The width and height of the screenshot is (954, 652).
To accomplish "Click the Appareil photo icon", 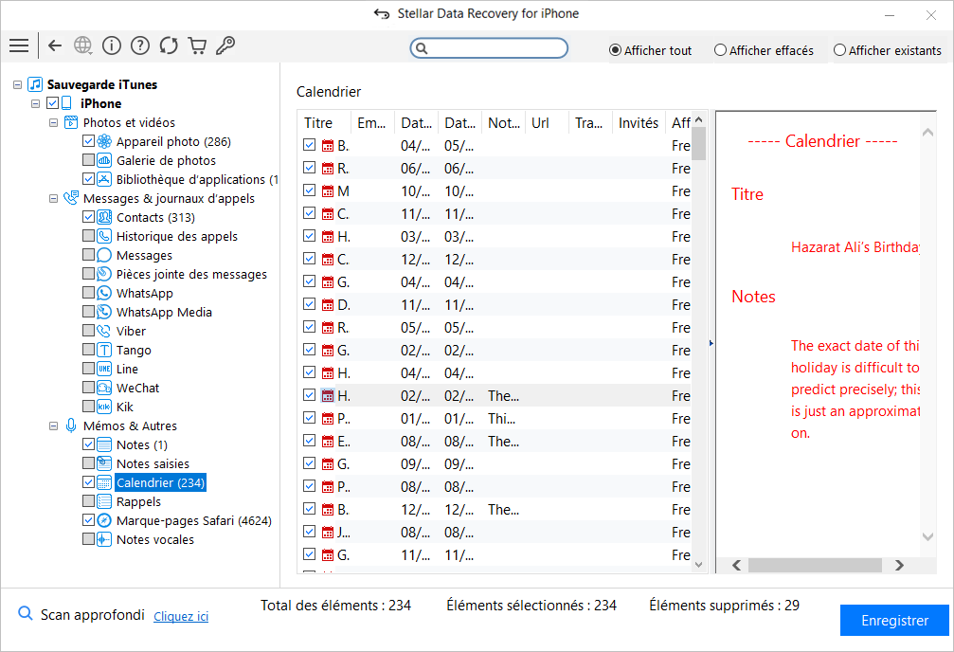I will [104, 141].
